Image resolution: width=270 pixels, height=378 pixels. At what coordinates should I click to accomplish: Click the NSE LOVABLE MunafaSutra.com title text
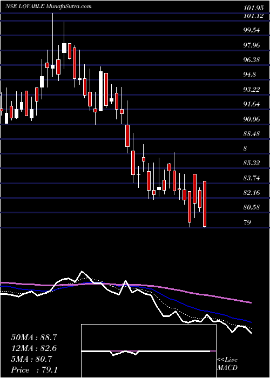coord(48,6)
